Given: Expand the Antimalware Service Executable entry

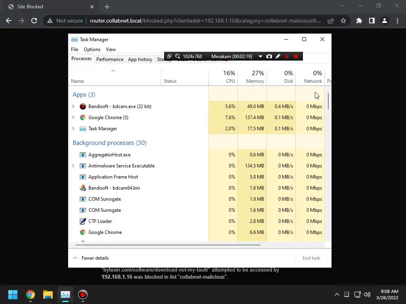Looking at the screenshot, I should pyautogui.click(x=73, y=166).
